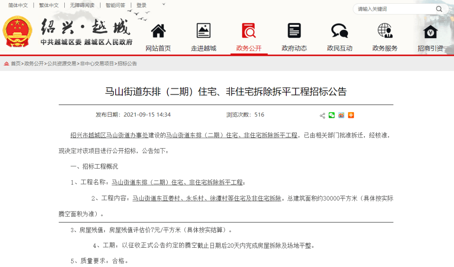Click the 政务服务 globe icon

(385, 30)
